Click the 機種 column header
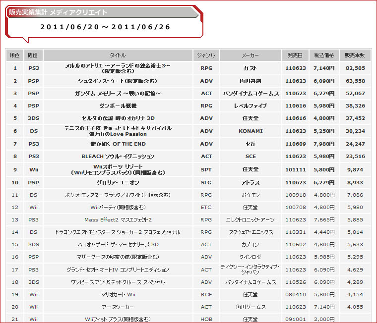 (33, 55)
